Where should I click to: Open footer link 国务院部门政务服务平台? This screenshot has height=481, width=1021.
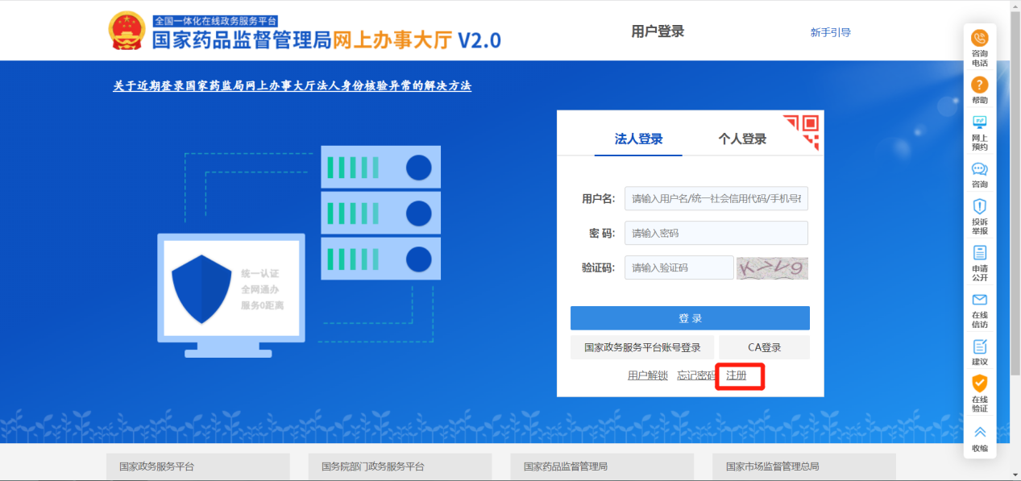400,466
